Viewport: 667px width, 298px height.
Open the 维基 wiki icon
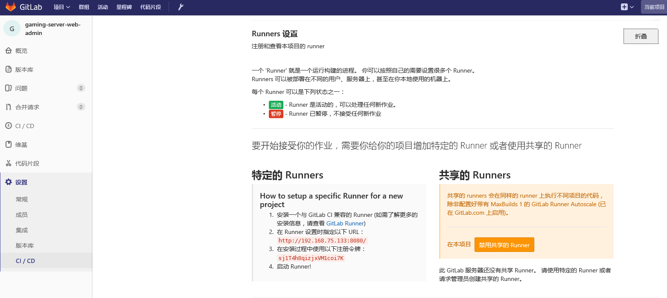8,145
